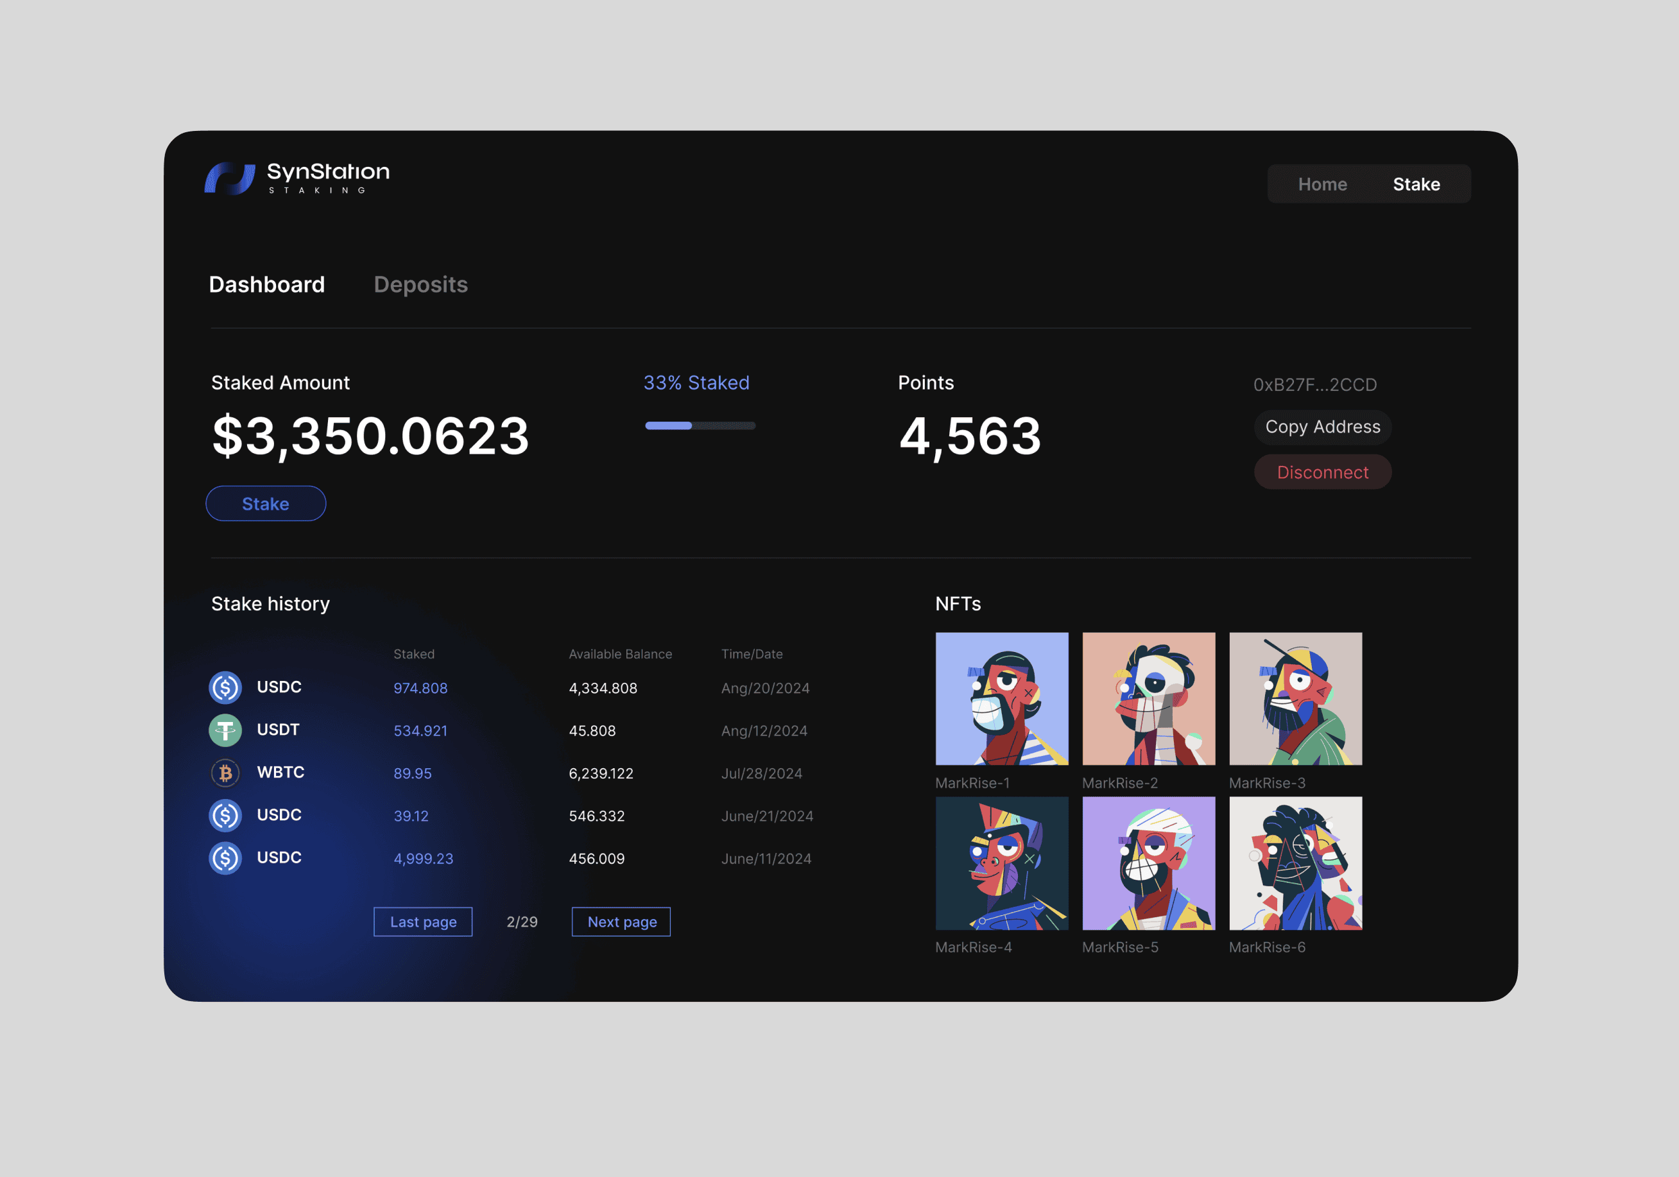
Task: Select the Stake nav item
Action: pyautogui.click(x=1416, y=184)
